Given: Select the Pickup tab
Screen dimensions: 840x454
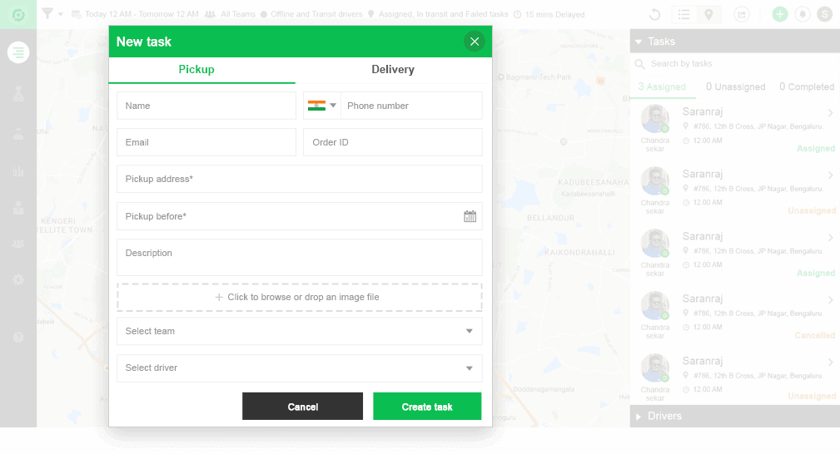Looking at the screenshot, I should [196, 70].
